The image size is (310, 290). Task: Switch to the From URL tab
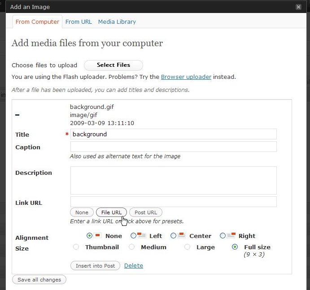(x=79, y=22)
